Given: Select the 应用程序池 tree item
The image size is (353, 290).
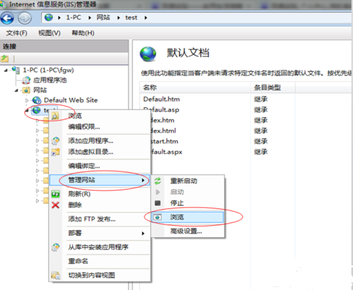Looking at the screenshot, I should click(49, 80).
